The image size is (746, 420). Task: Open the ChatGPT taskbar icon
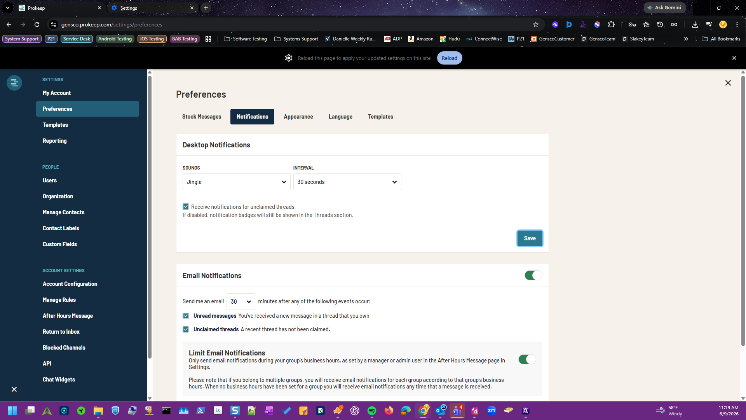(355, 411)
